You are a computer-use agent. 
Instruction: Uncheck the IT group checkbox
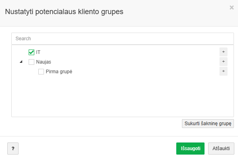(31, 52)
